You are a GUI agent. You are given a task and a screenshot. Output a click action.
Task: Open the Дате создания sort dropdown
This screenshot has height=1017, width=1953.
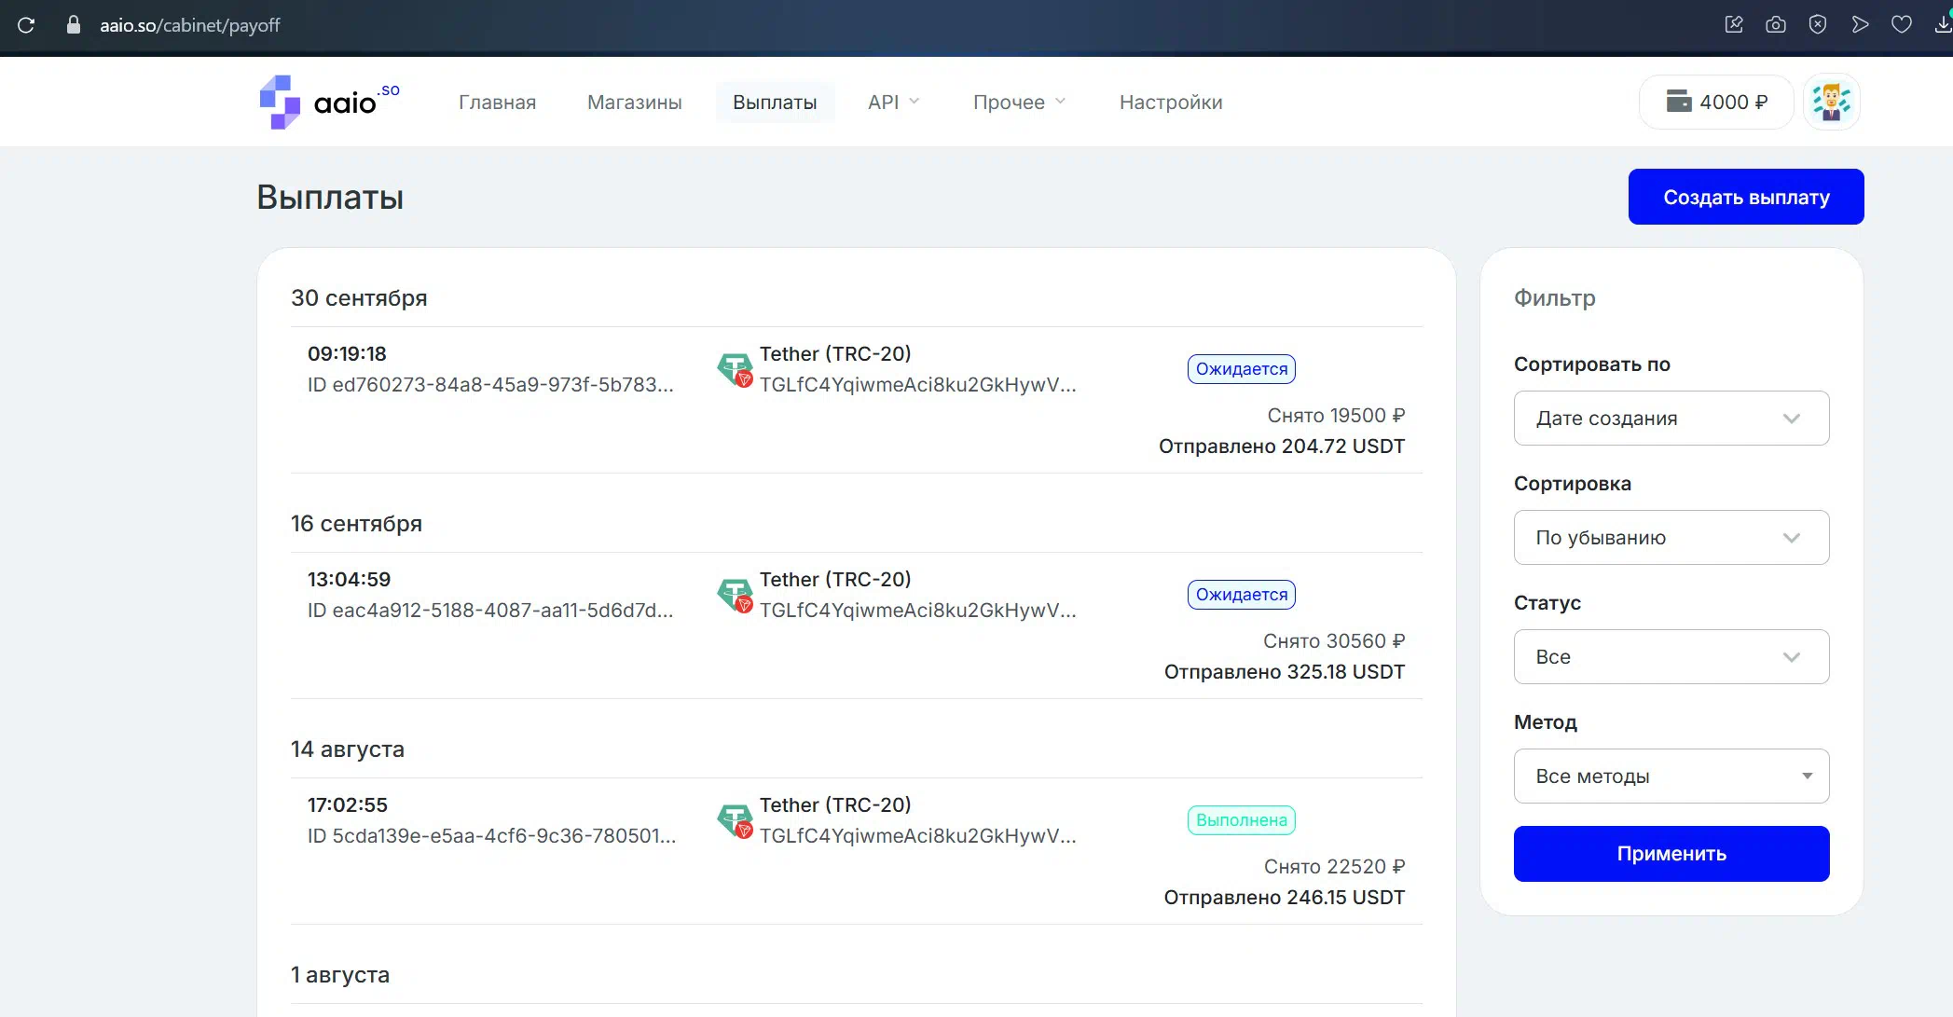pos(1671,419)
